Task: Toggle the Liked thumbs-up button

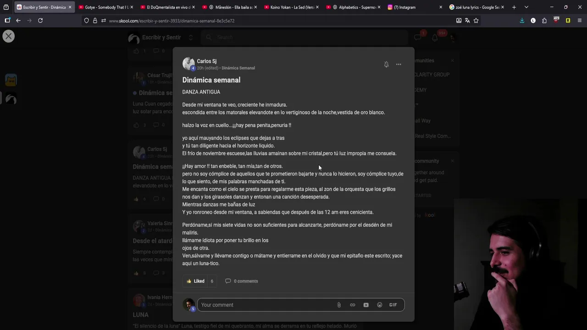Action: (196, 281)
